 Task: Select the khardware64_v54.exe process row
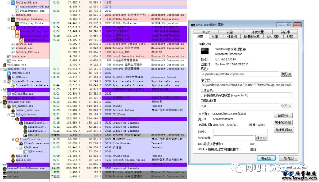93,7
